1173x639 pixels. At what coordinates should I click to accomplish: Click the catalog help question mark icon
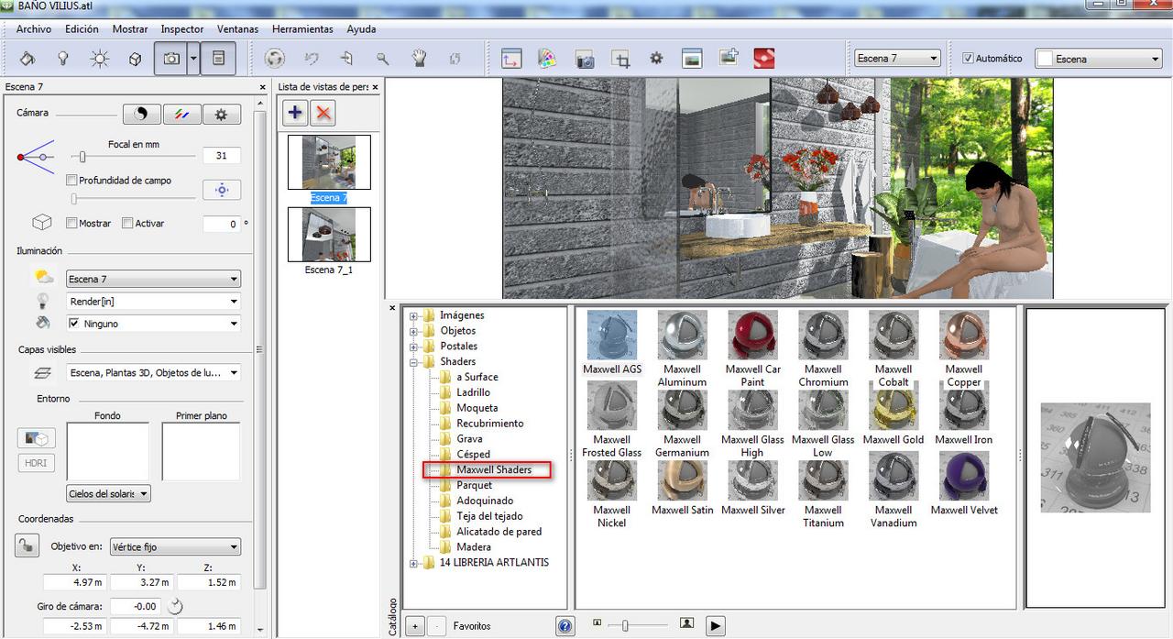pyautogui.click(x=565, y=626)
